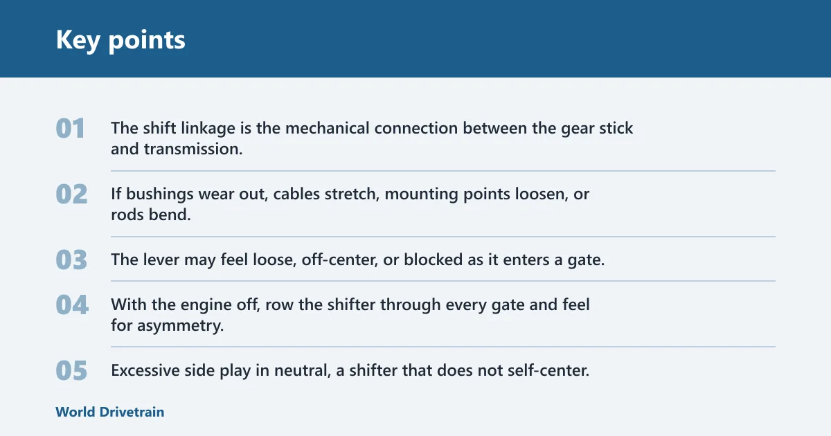Click text about rowing shifter through gates
This screenshot has width=831, height=436.
coord(350,314)
